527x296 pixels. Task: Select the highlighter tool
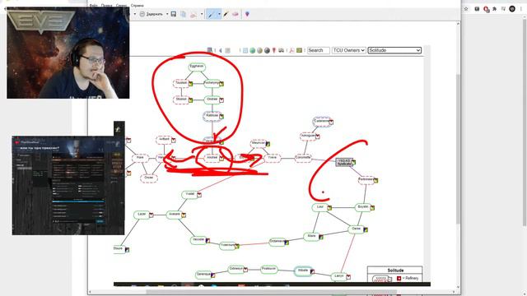[x=226, y=14]
